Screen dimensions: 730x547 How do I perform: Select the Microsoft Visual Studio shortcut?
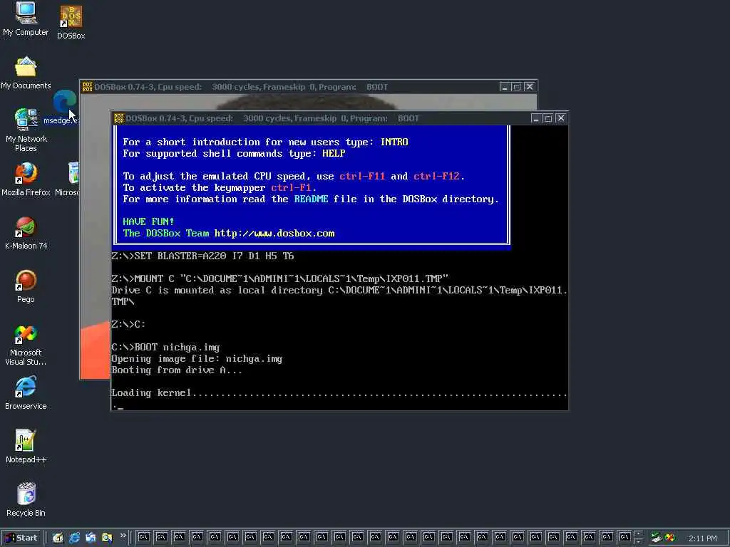tap(26, 345)
